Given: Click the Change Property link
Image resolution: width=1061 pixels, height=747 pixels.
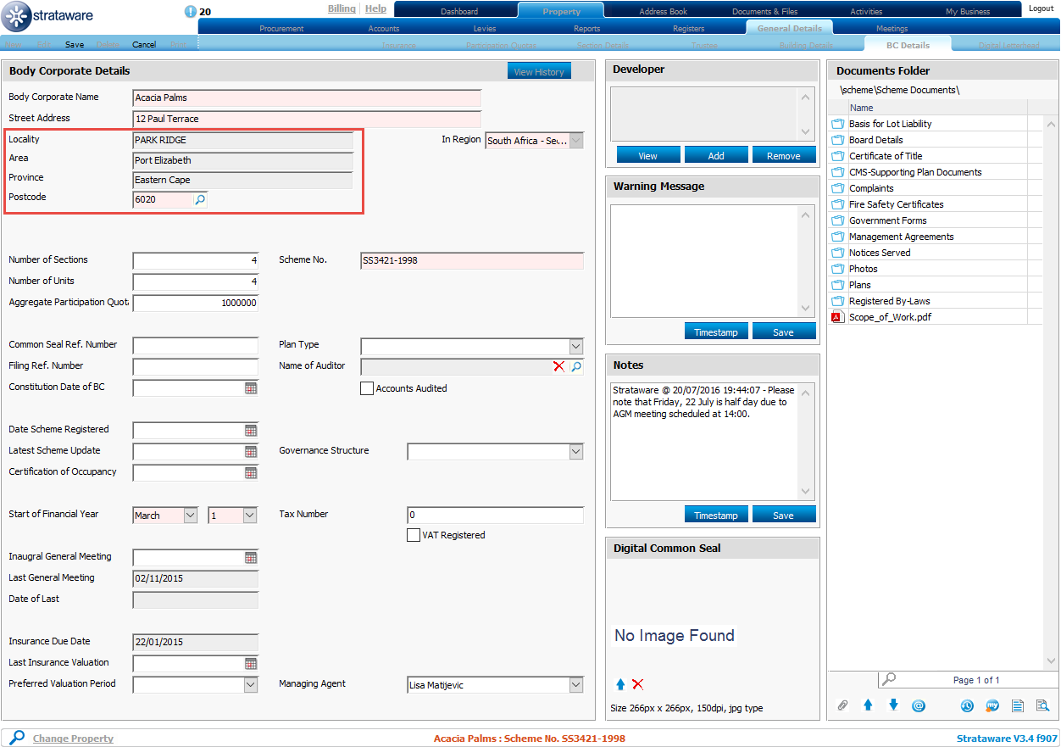Looking at the screenshot, I should click(x=73, y=739).
